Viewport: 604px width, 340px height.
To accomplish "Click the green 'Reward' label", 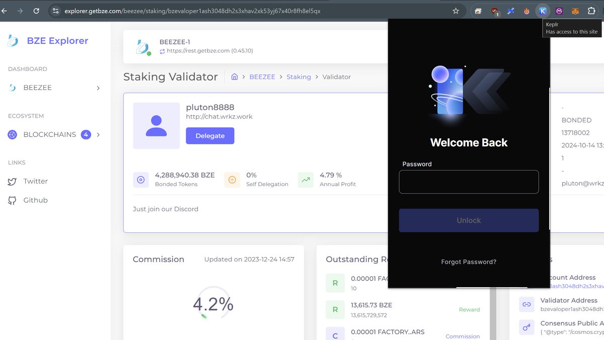I will pos(469,310).
